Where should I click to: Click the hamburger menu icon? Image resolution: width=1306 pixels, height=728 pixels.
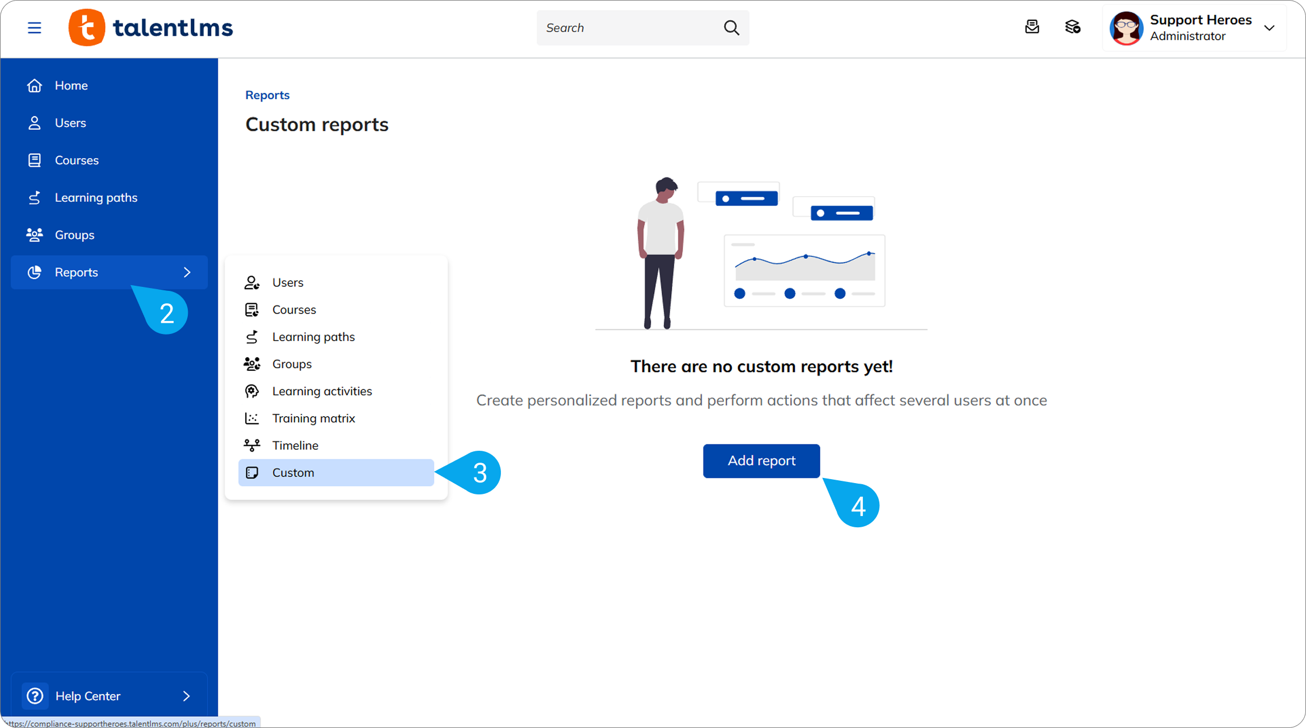click(35, 28)
